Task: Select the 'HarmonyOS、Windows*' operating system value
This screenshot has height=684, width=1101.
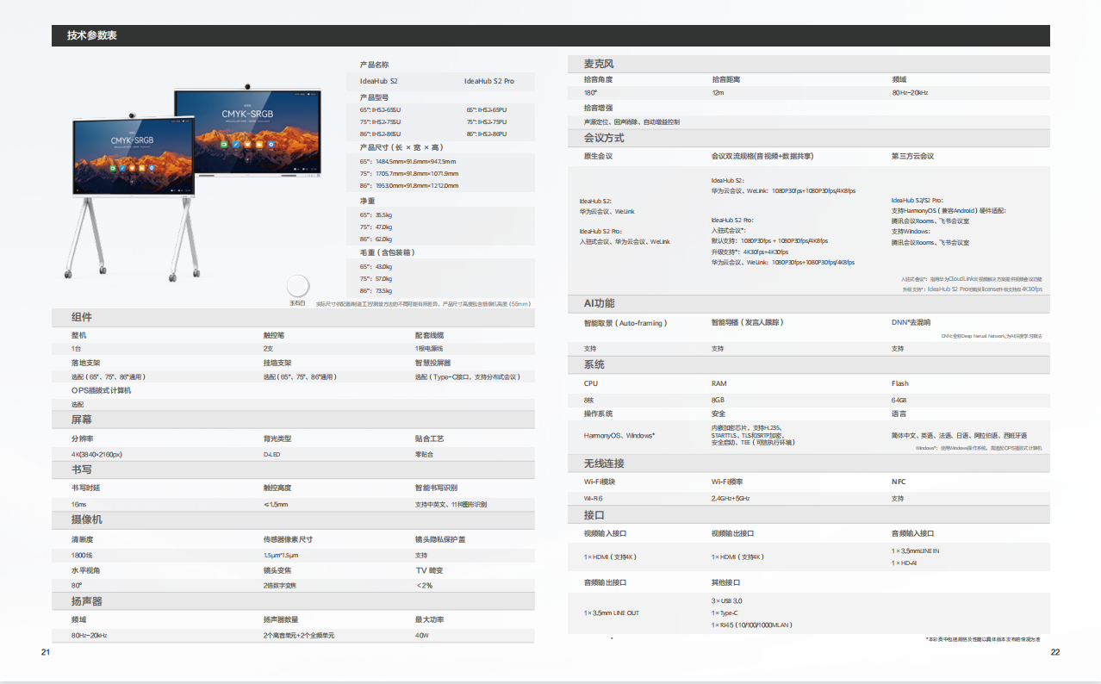Action: (619, 436)
